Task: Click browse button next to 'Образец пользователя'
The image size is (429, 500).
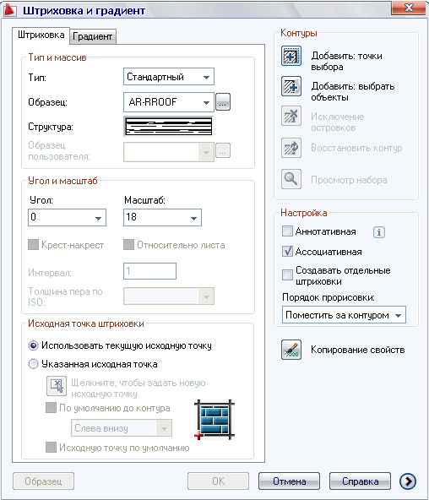Action: [223, 150]
